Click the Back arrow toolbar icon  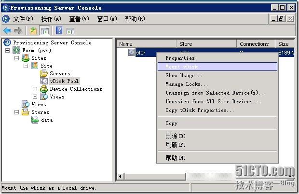coord(7,31)
